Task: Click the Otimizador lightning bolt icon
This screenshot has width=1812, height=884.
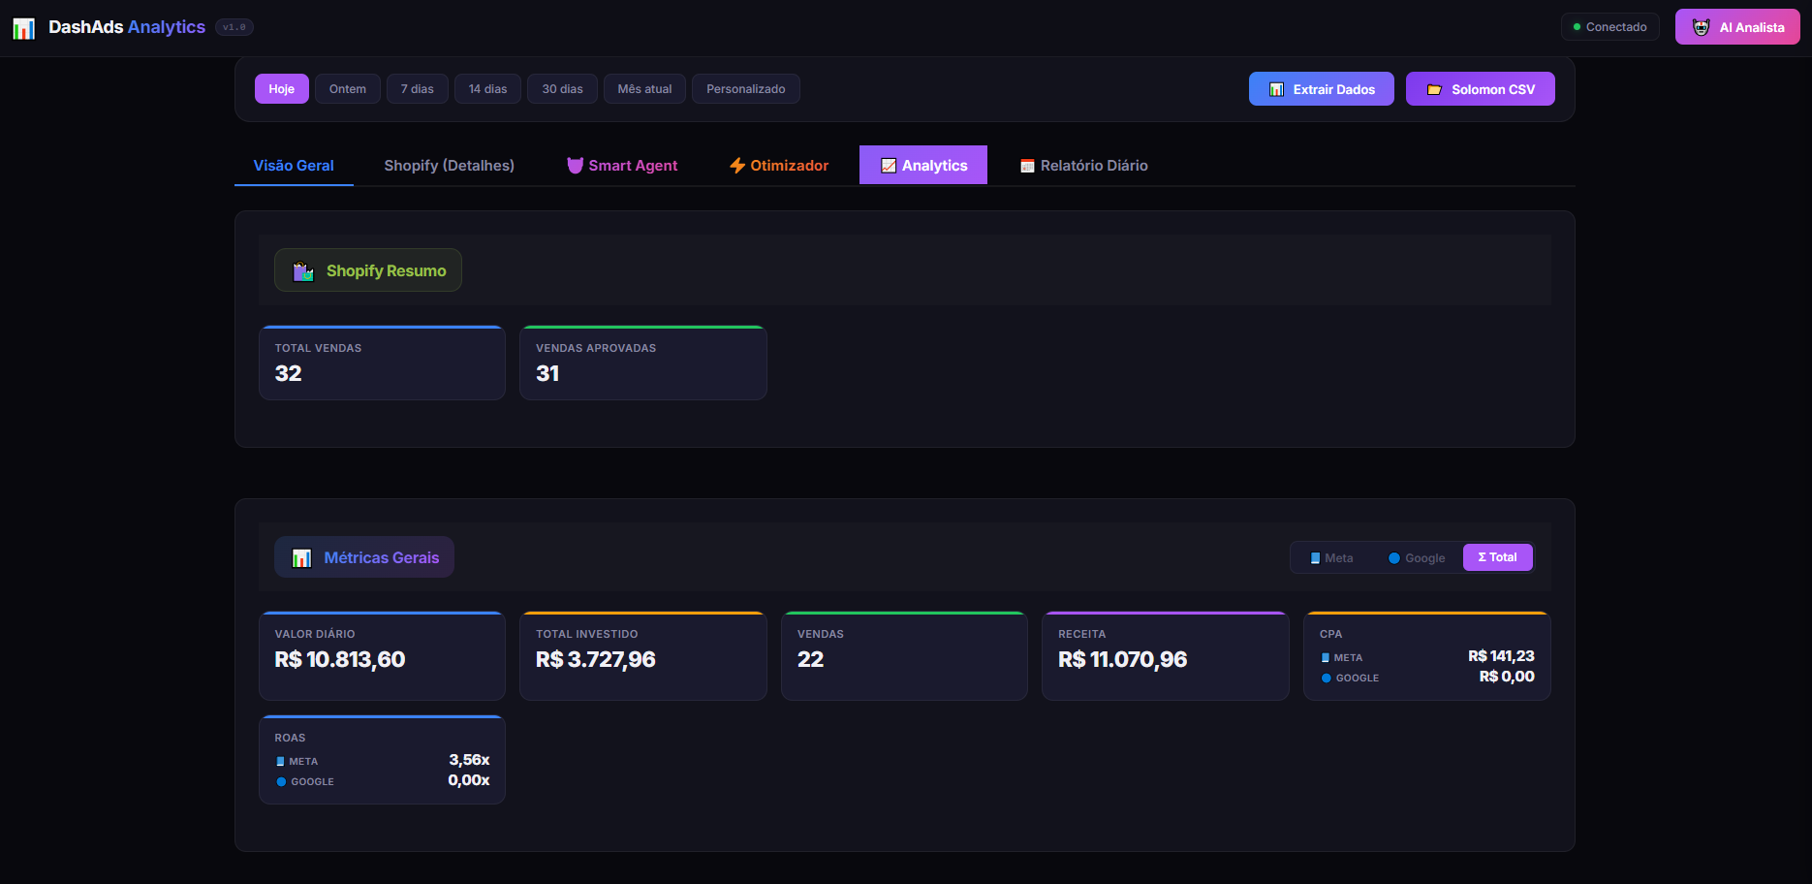Action: click(x=737, y=166)
